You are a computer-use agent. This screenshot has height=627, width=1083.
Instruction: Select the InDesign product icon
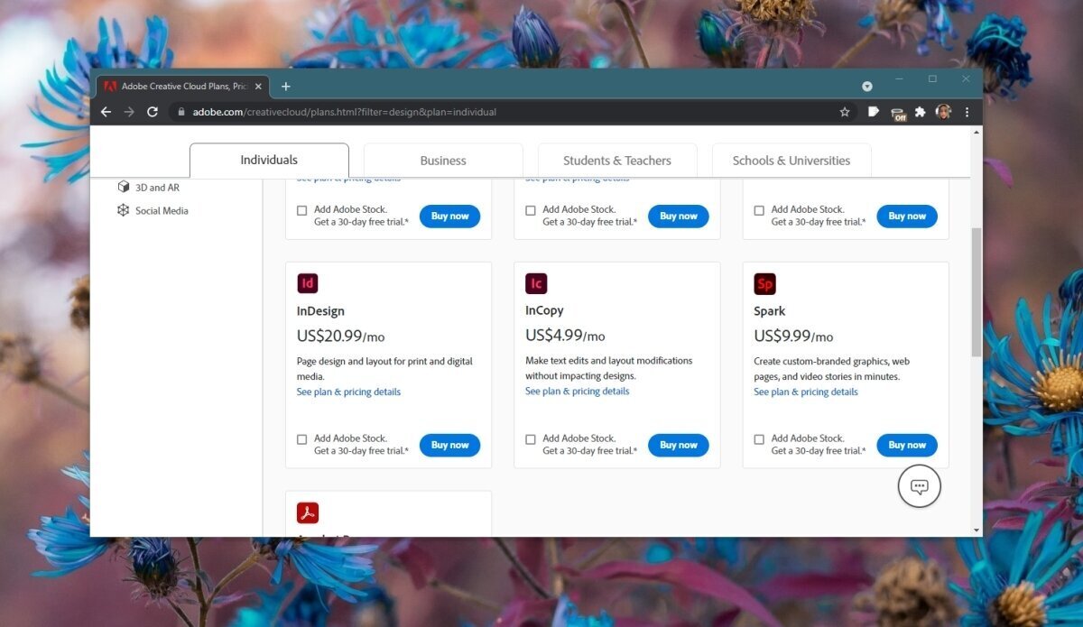pyautogui.click(x=308, y=282)
